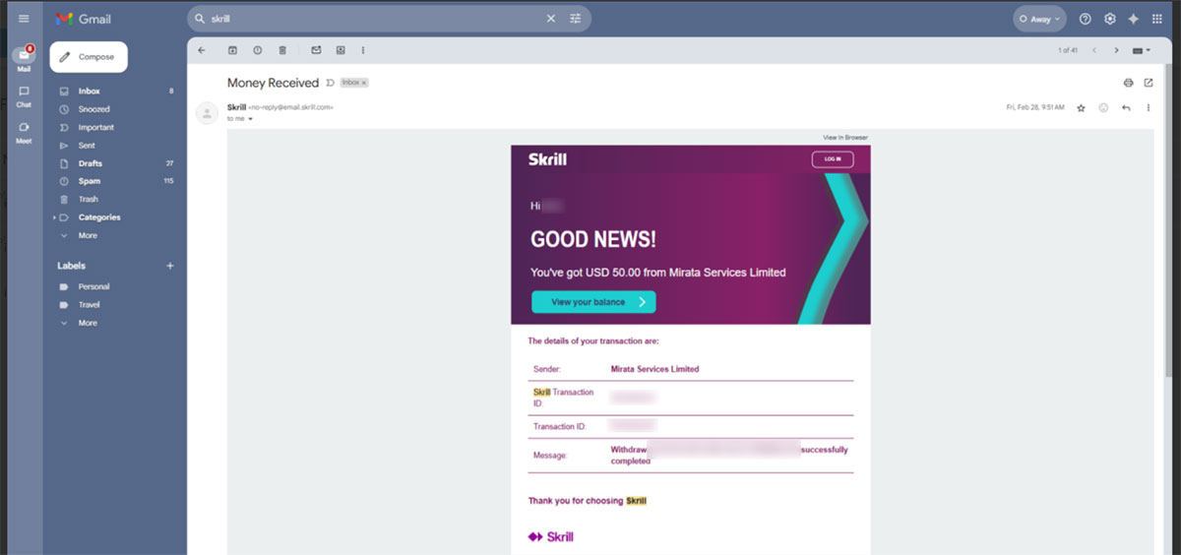Click the Skrill logo in the email banner
The width and height of the screenshot is (1181, 555).
(x=547, y=159)
